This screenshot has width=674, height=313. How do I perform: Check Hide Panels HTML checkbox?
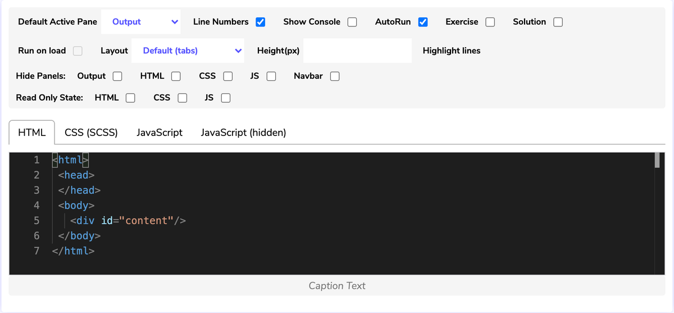[x=176, y=76]
